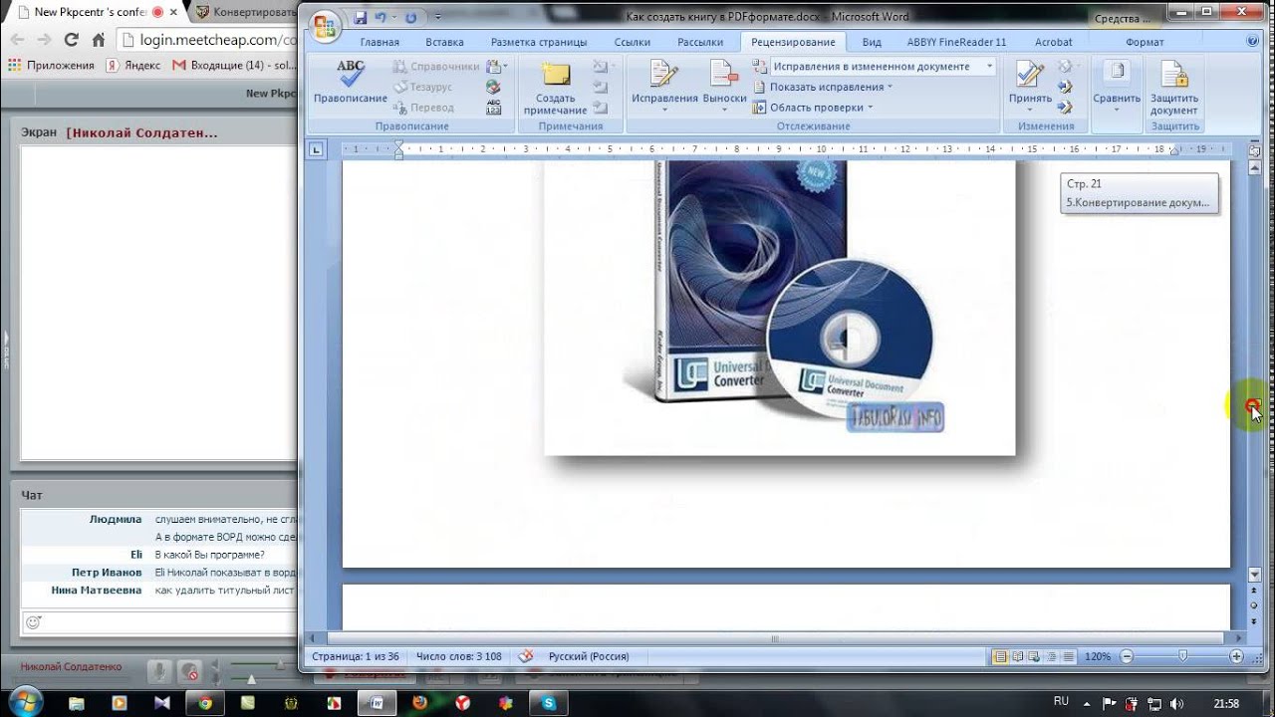This screenshot has height=717, width=1275.
Task: Open the Acrobat ribbon tab
Action: tap(1054, 42)
